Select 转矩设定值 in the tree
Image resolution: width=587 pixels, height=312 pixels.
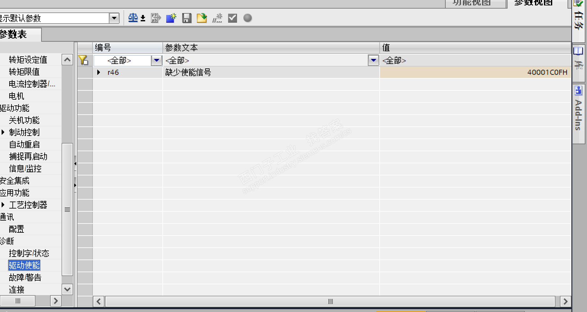point(28,60)
